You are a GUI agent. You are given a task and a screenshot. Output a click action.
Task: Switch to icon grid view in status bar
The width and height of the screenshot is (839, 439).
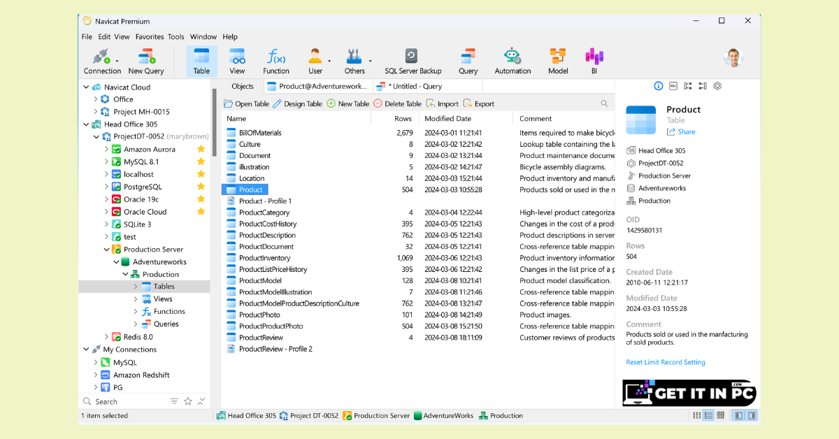[x=696, y=415]
